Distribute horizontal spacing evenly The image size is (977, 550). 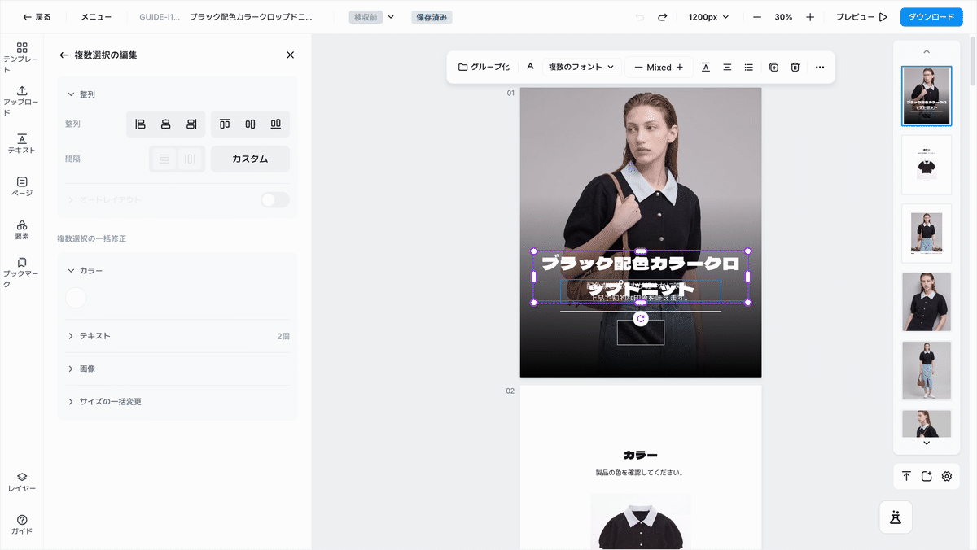point(190,159)
